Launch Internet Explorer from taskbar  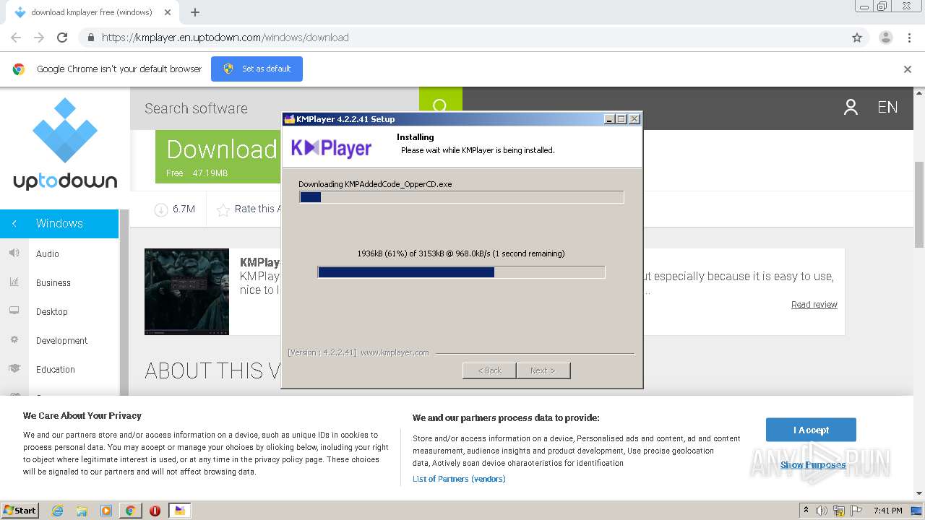(57, 511)
